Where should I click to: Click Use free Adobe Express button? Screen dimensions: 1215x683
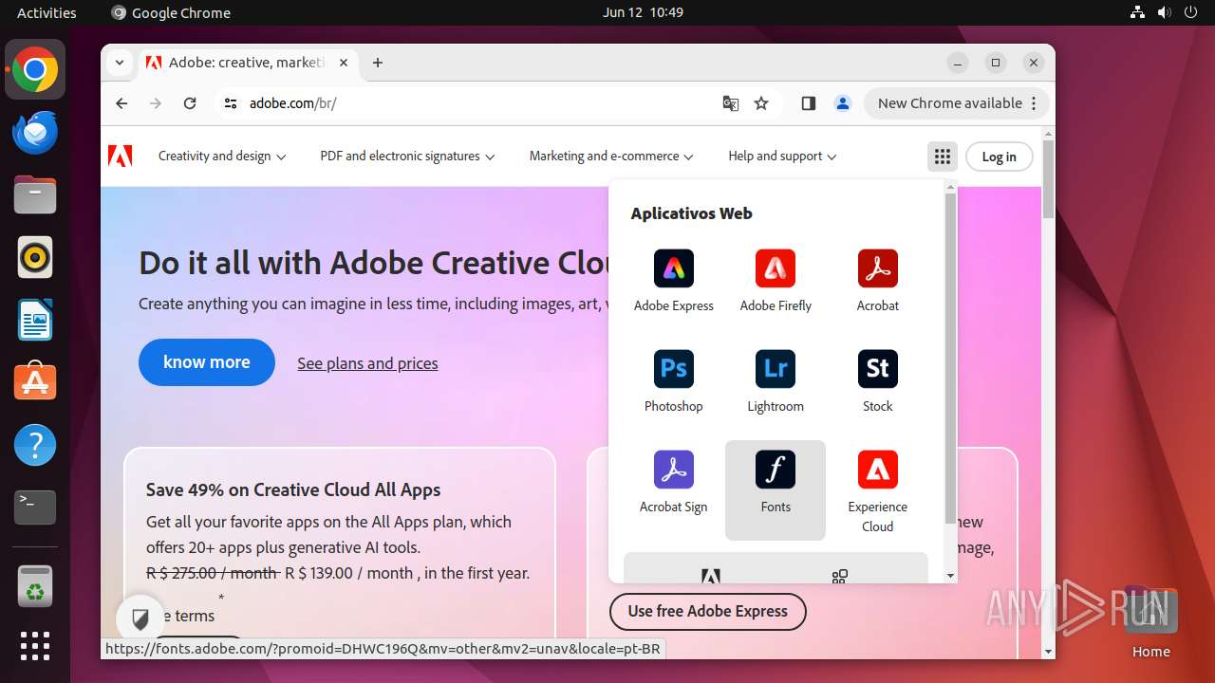pyautogui.click(x=707, y=611)
